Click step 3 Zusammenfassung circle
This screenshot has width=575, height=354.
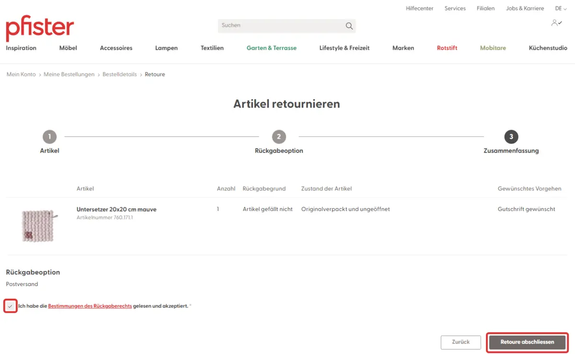(511, 137)
